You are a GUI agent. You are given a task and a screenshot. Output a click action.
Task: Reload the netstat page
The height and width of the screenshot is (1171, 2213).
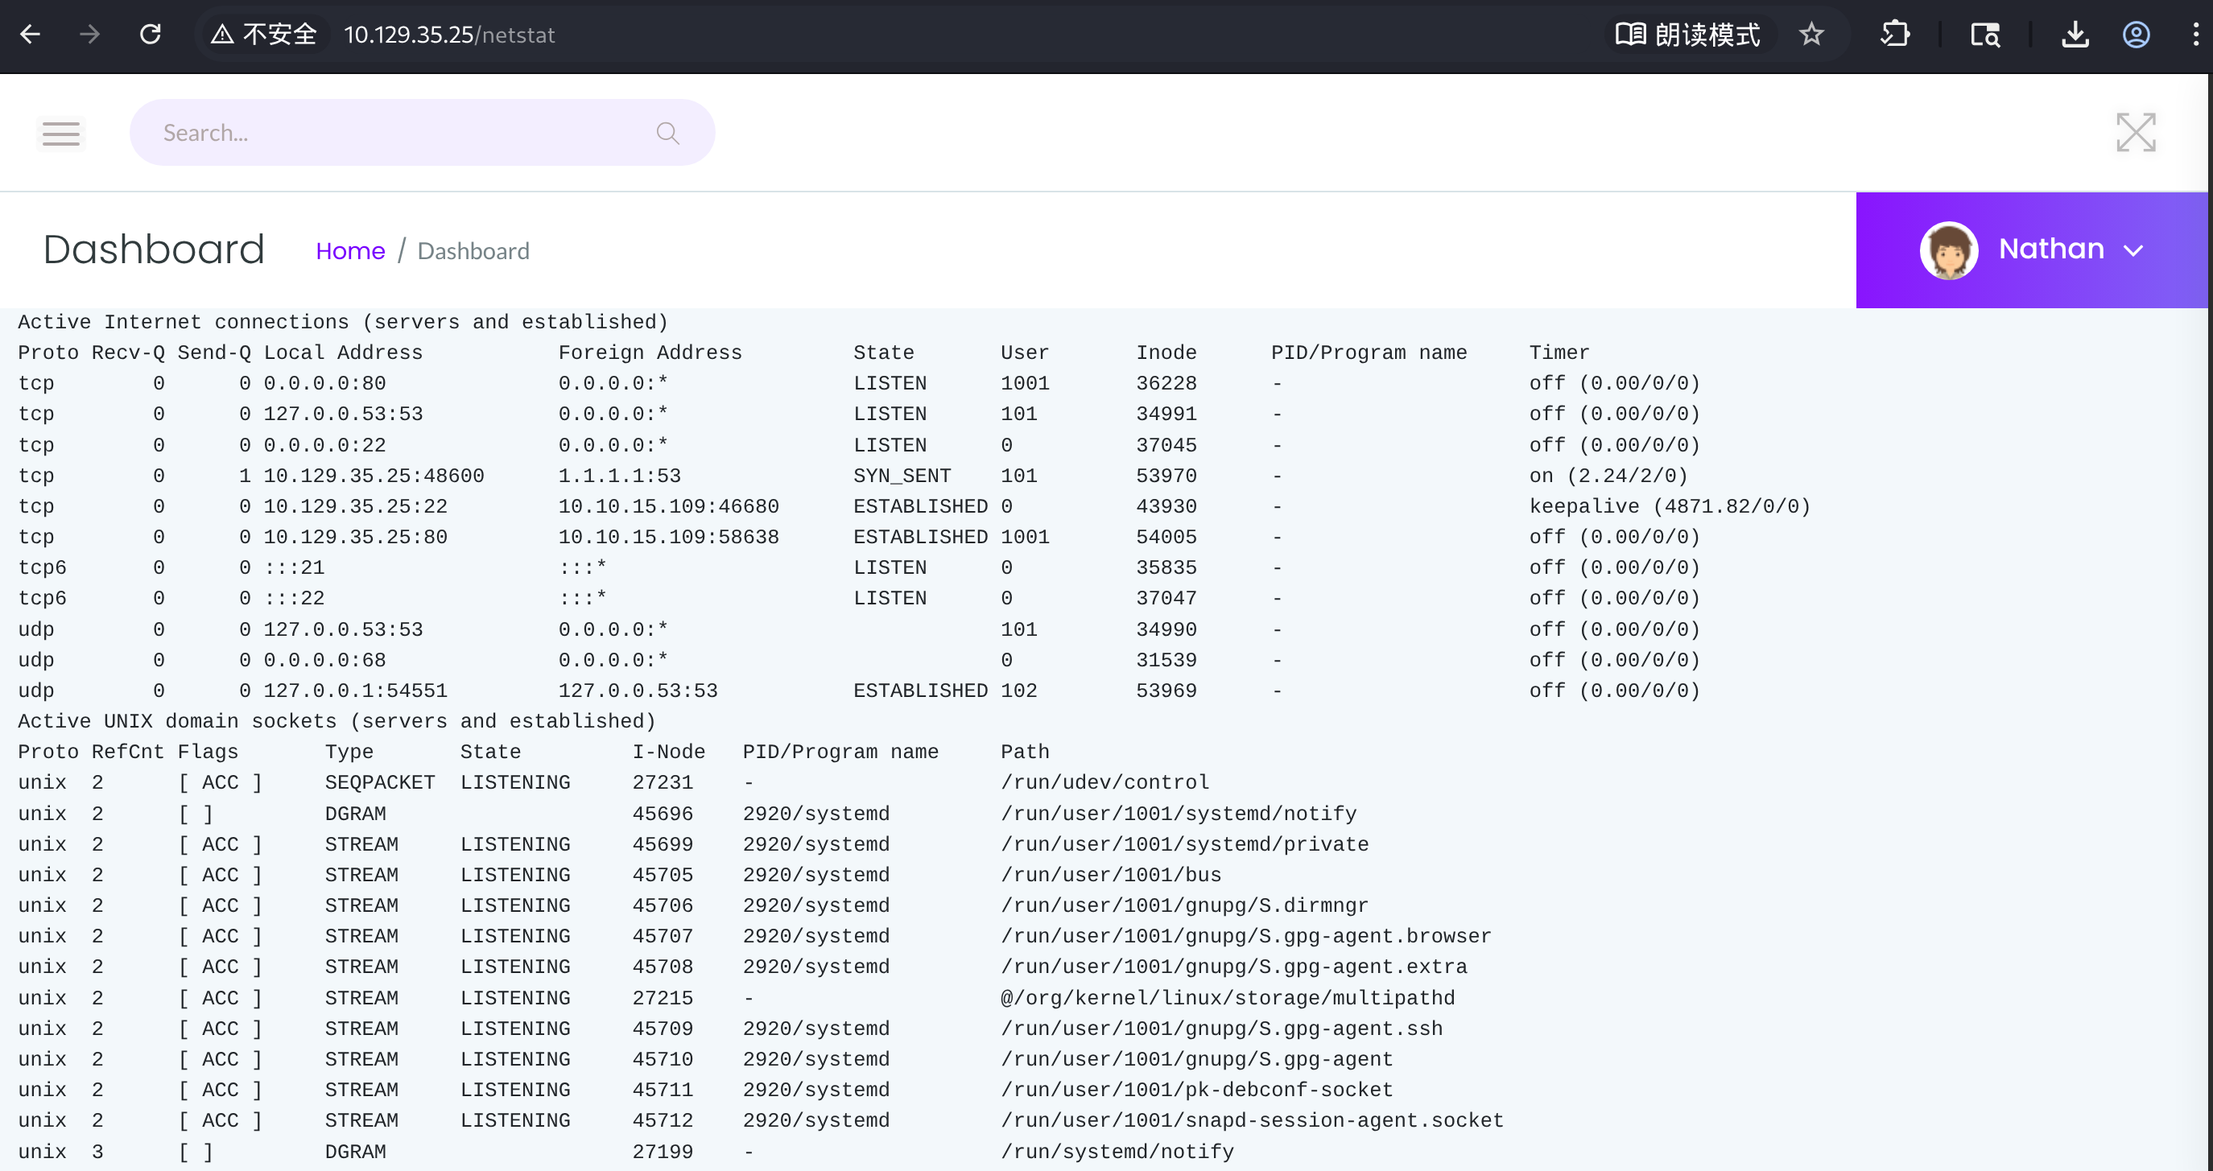(151, 35)
